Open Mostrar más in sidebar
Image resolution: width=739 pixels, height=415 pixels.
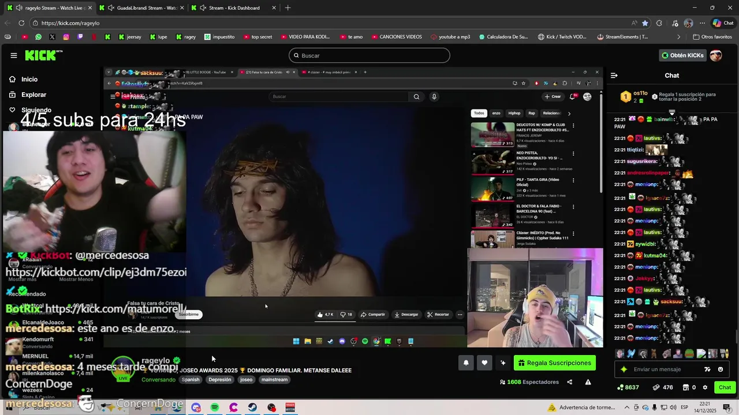point(24,279)
